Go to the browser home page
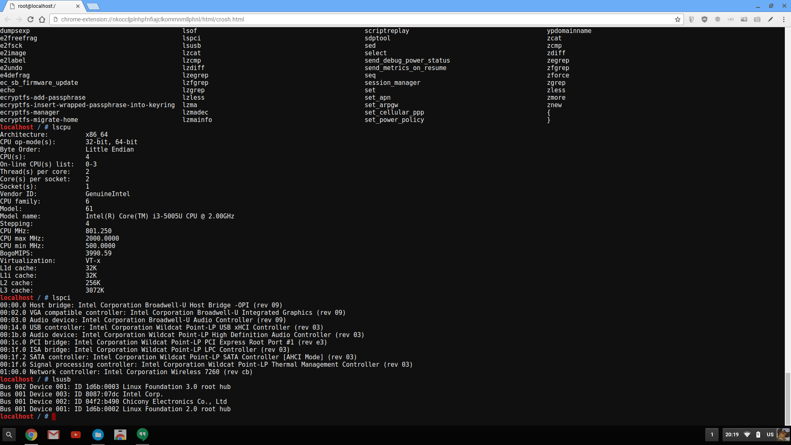Image resolution: width=791 pixels, height=445 pixels. pyautogui.click(x=42, y=19)
